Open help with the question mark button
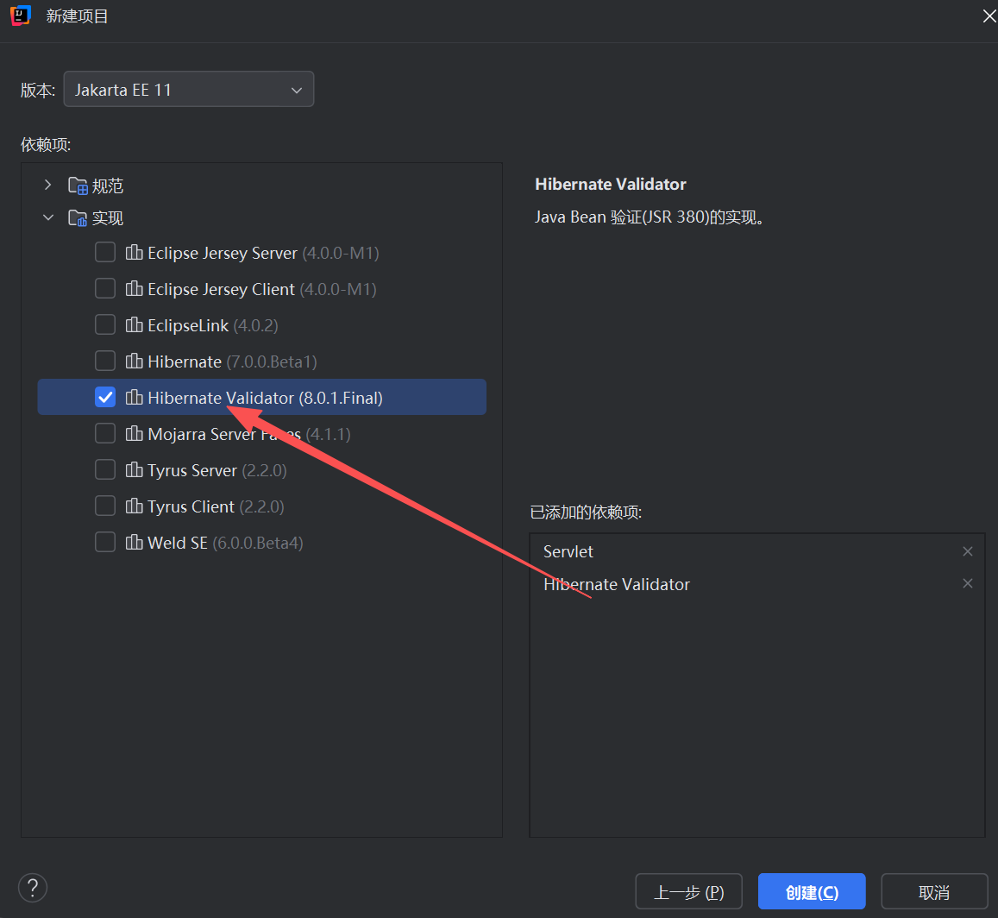The height and width of the screenshot is (918, 998). [33, 888]
